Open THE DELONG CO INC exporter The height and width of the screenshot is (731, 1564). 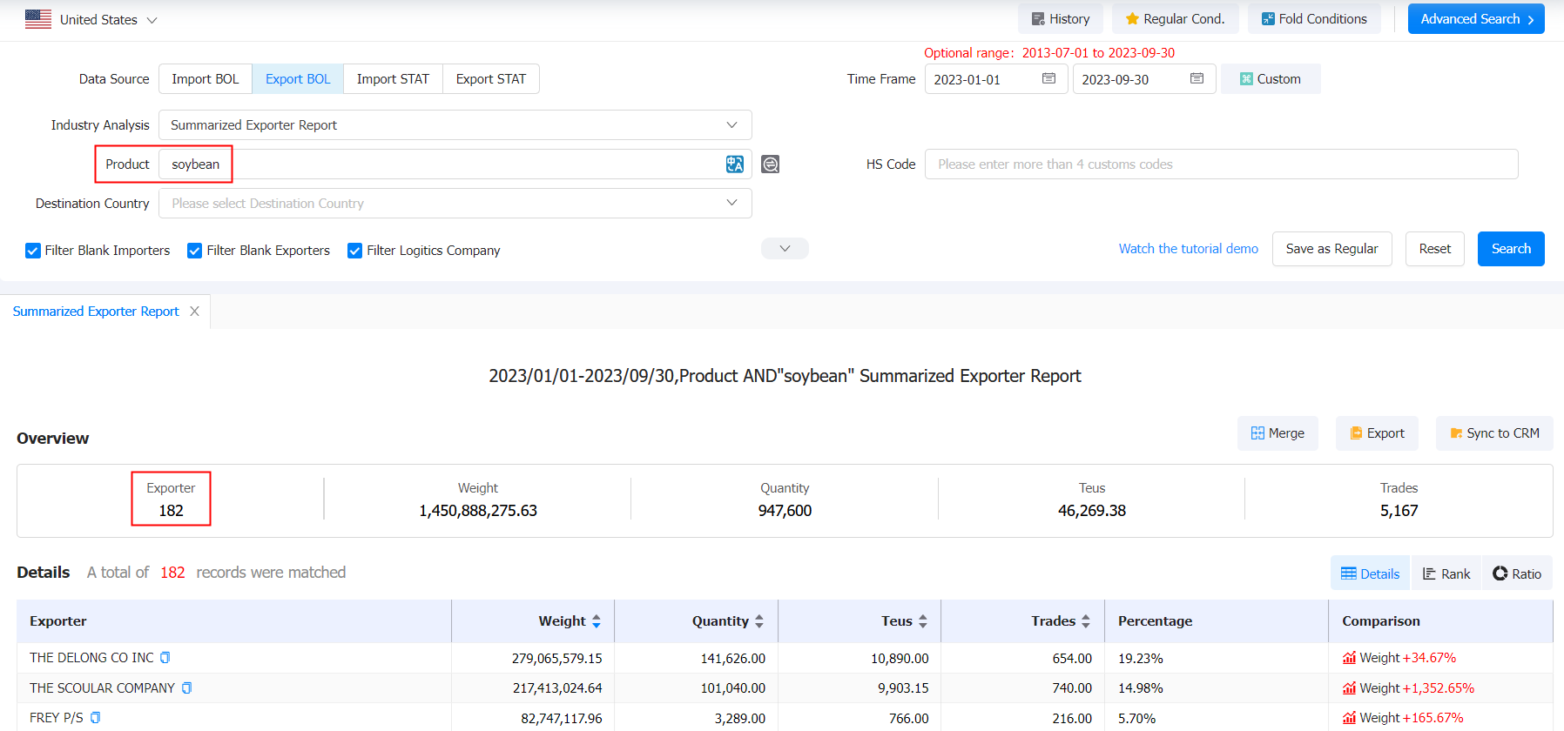(91, 658)
